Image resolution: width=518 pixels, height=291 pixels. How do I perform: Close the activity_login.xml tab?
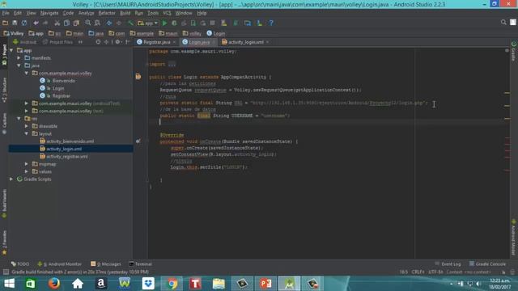click(267, 42)
